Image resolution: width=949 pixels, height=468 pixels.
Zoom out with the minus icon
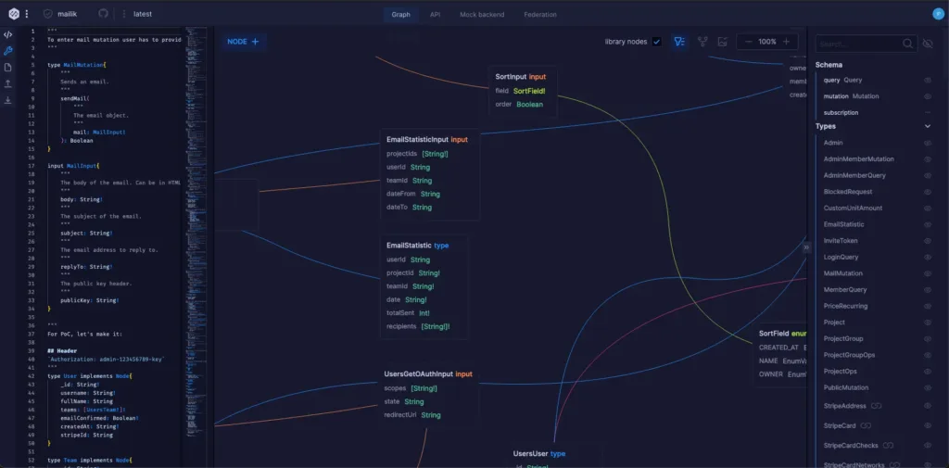748,42
